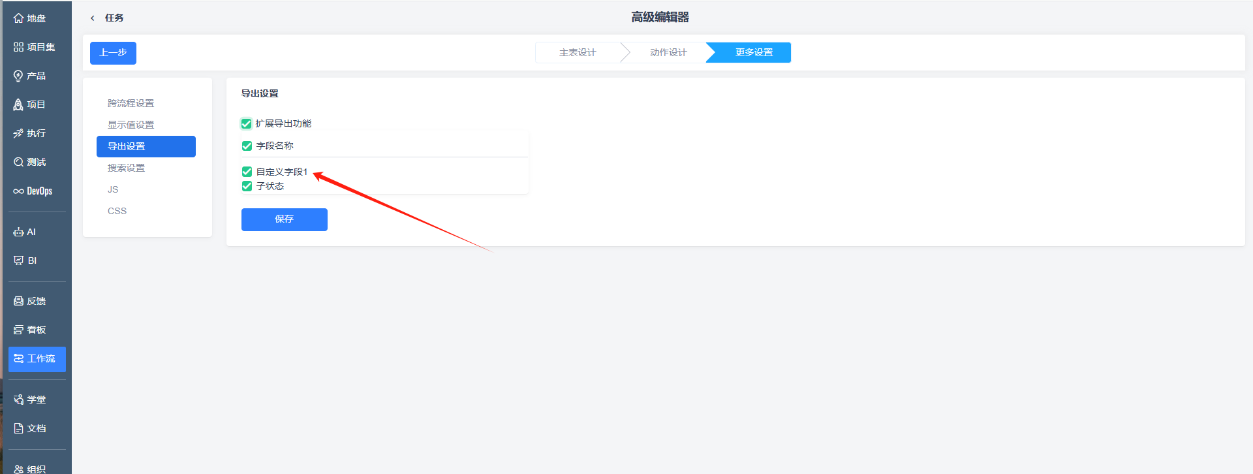This screenshot has width=1253, height=474.
Task: Select the 导出设置 settings section
Action: point(146,146)
